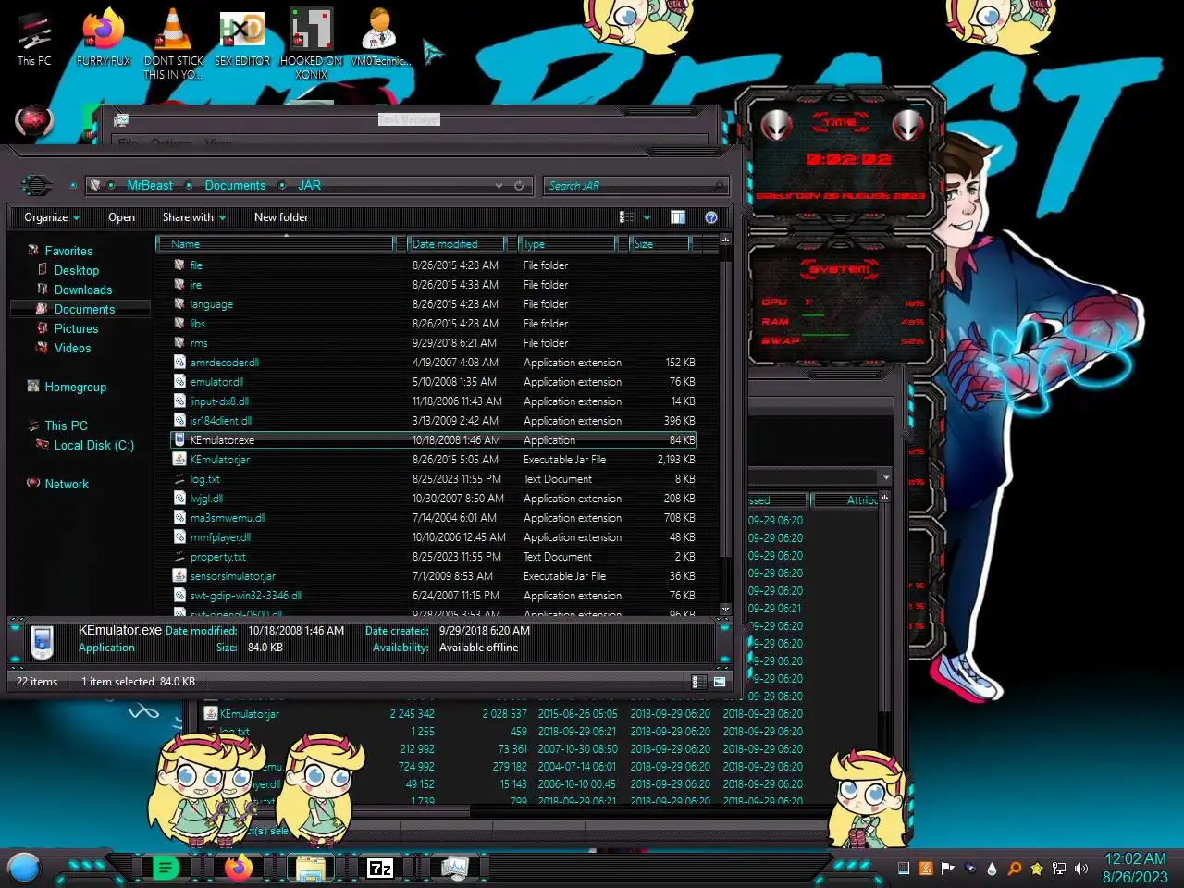Click the orange magnifier tray icon
Image resolution: width=1184 pixels, height=888 pixels.
pyautogui.click(x=1015, y=869)
